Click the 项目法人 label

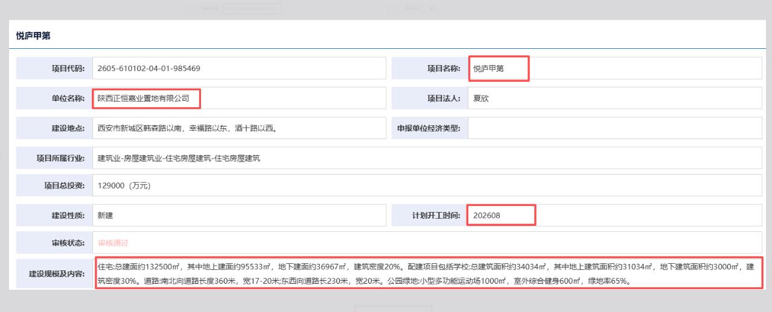pos(445,98)
